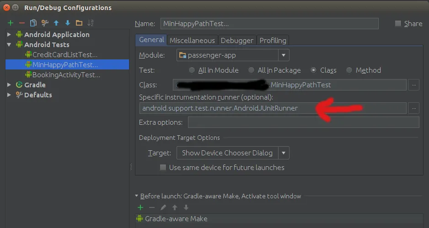Switch to the General tab

(x=151, y=40)
